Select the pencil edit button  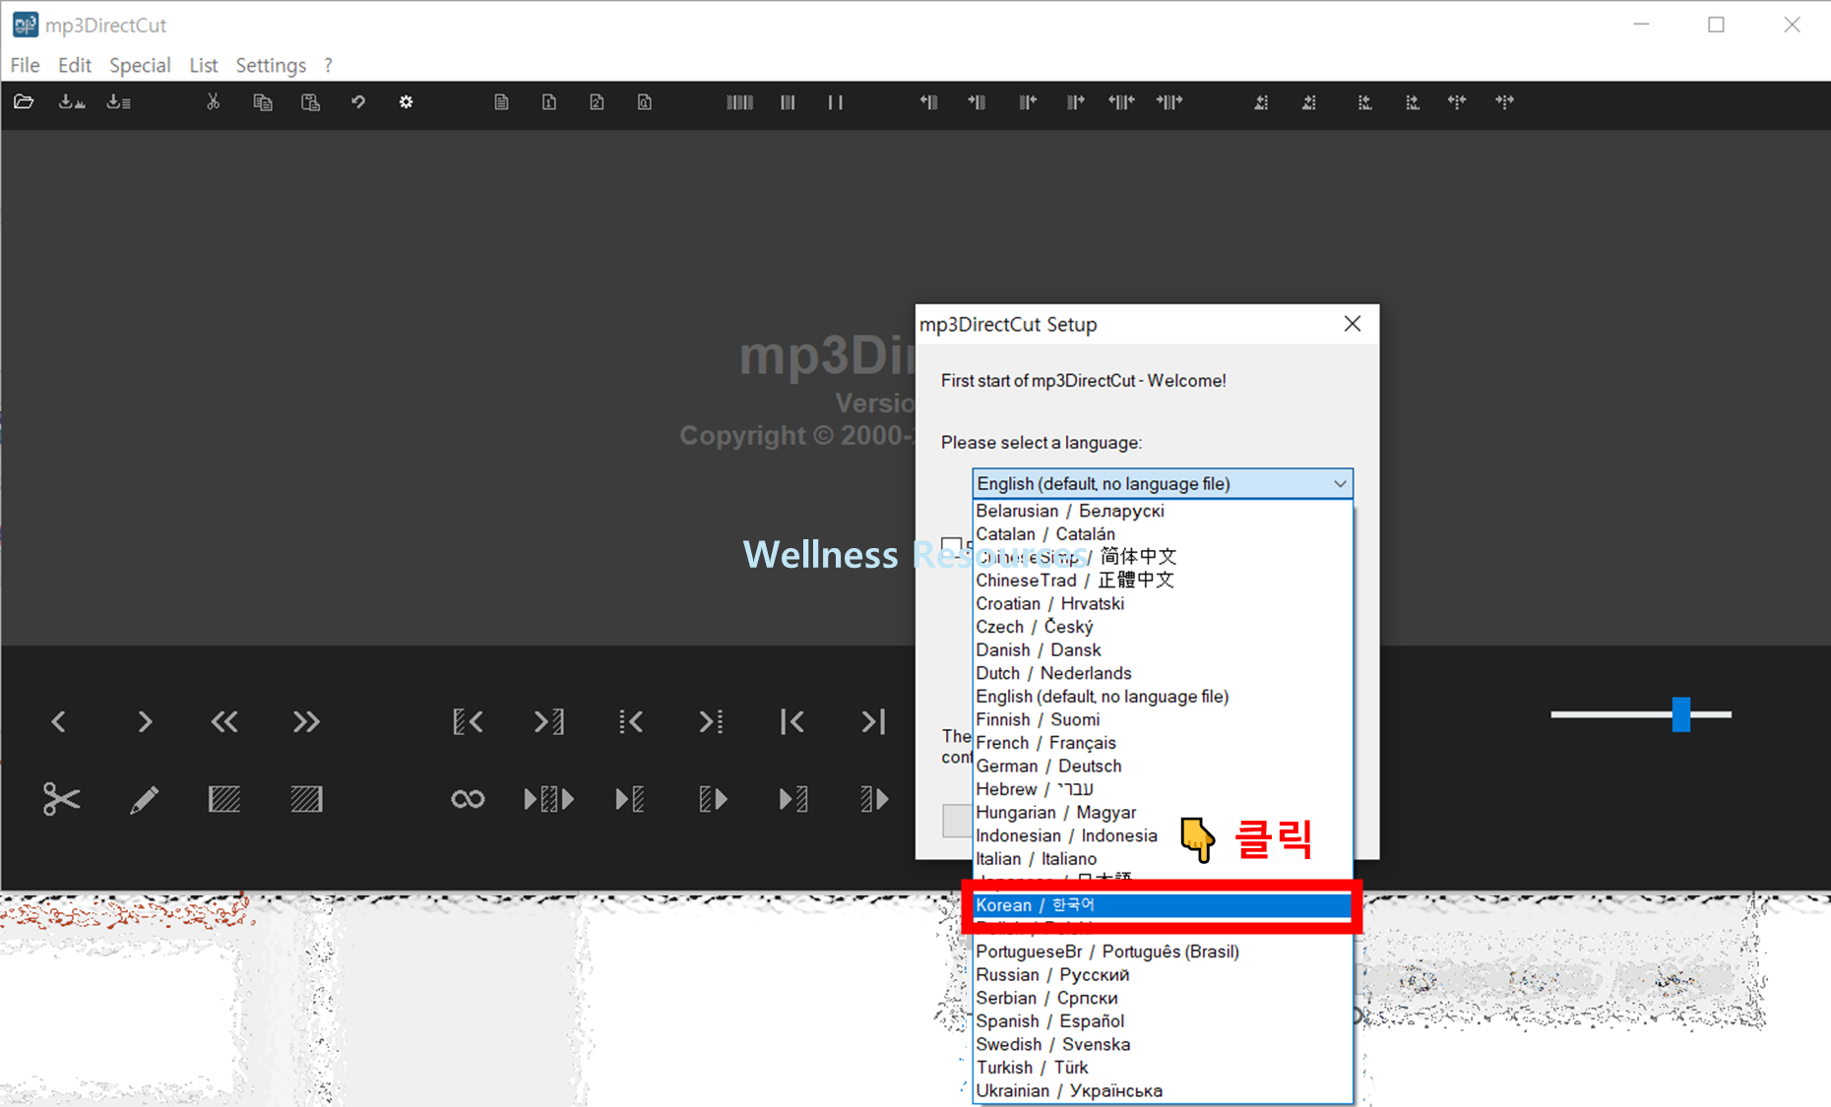[x=144, y=799]
